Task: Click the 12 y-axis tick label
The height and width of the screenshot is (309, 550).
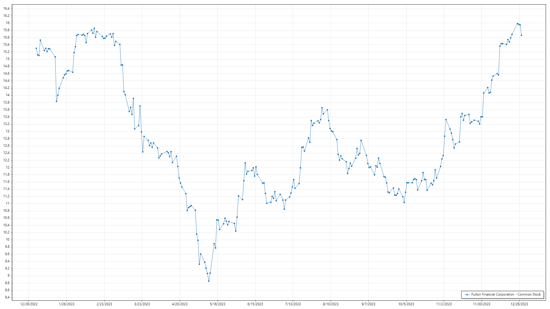Action: pos(8,167)
